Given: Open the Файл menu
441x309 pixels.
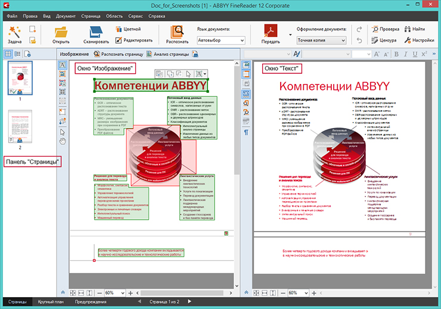Looking at the screenshot, I should 12,16.
